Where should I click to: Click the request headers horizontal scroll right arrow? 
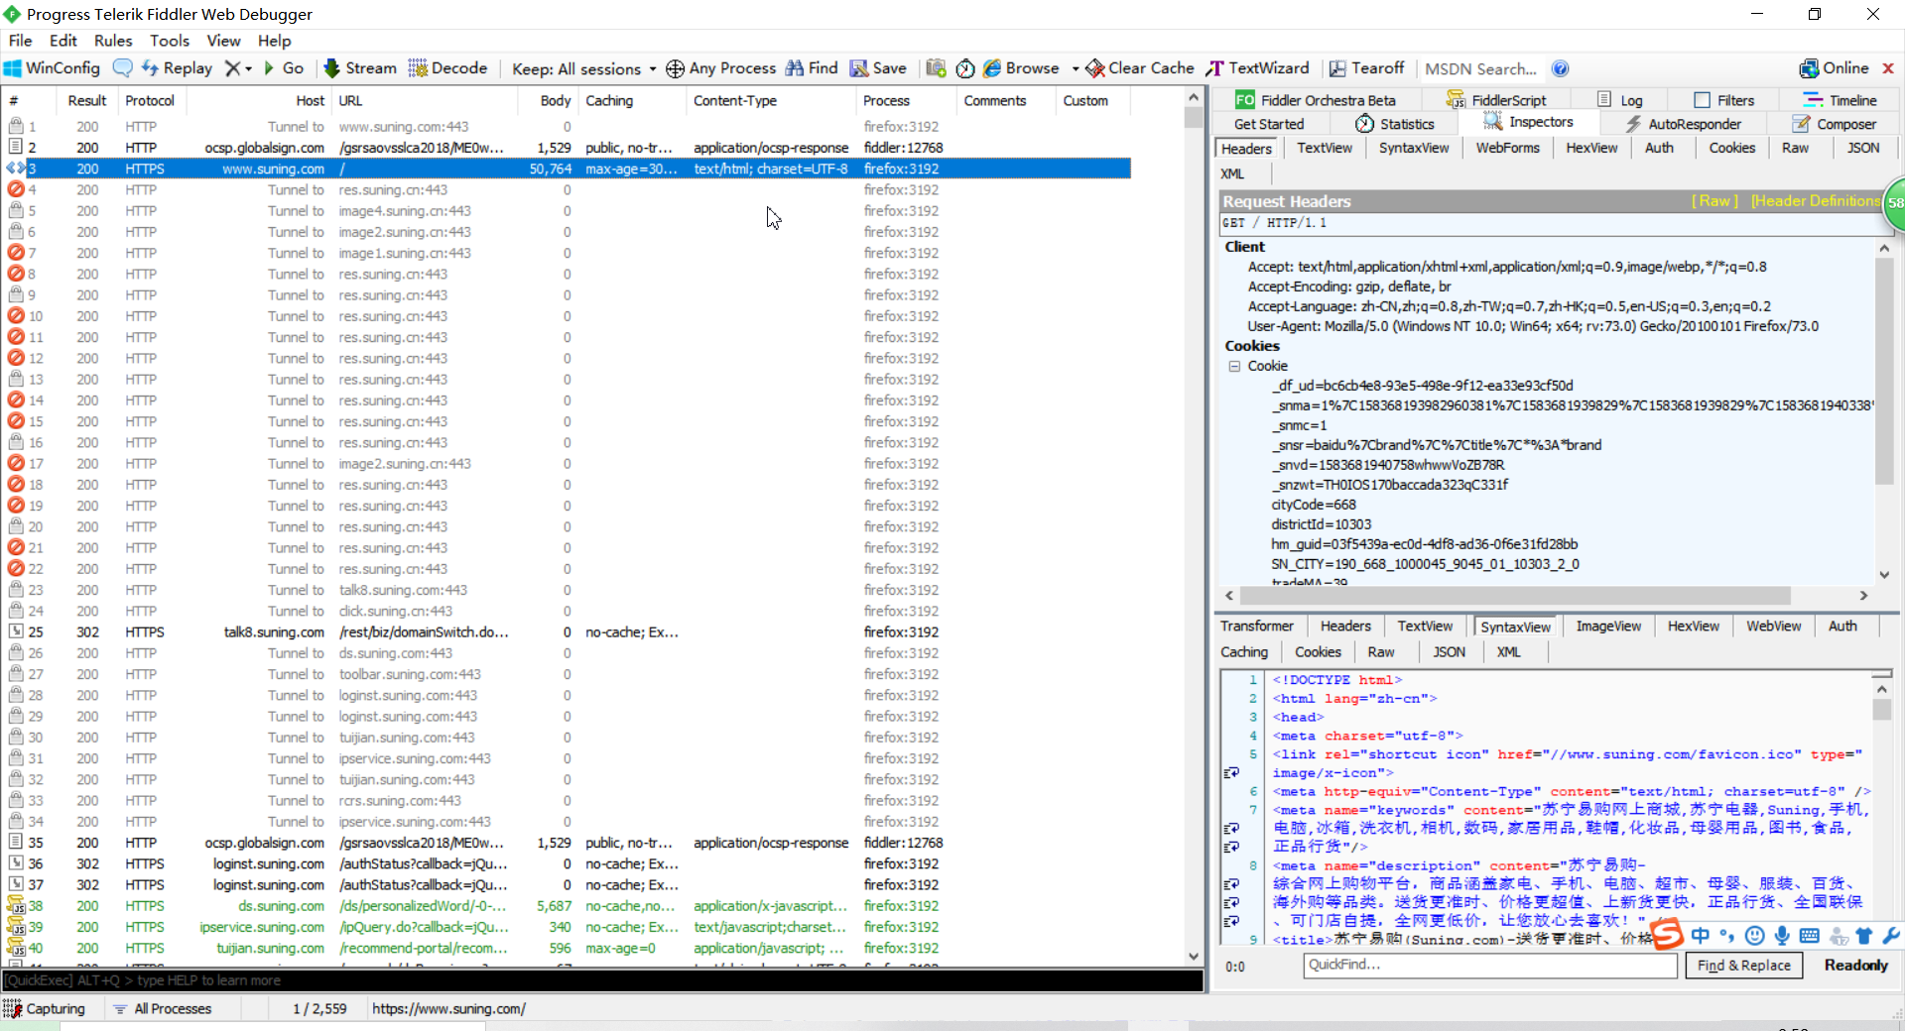(x=1863, y=596)
